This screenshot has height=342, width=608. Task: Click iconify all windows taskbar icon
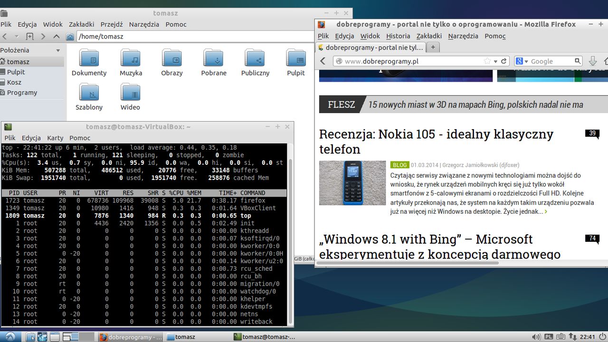click(54, 337)
